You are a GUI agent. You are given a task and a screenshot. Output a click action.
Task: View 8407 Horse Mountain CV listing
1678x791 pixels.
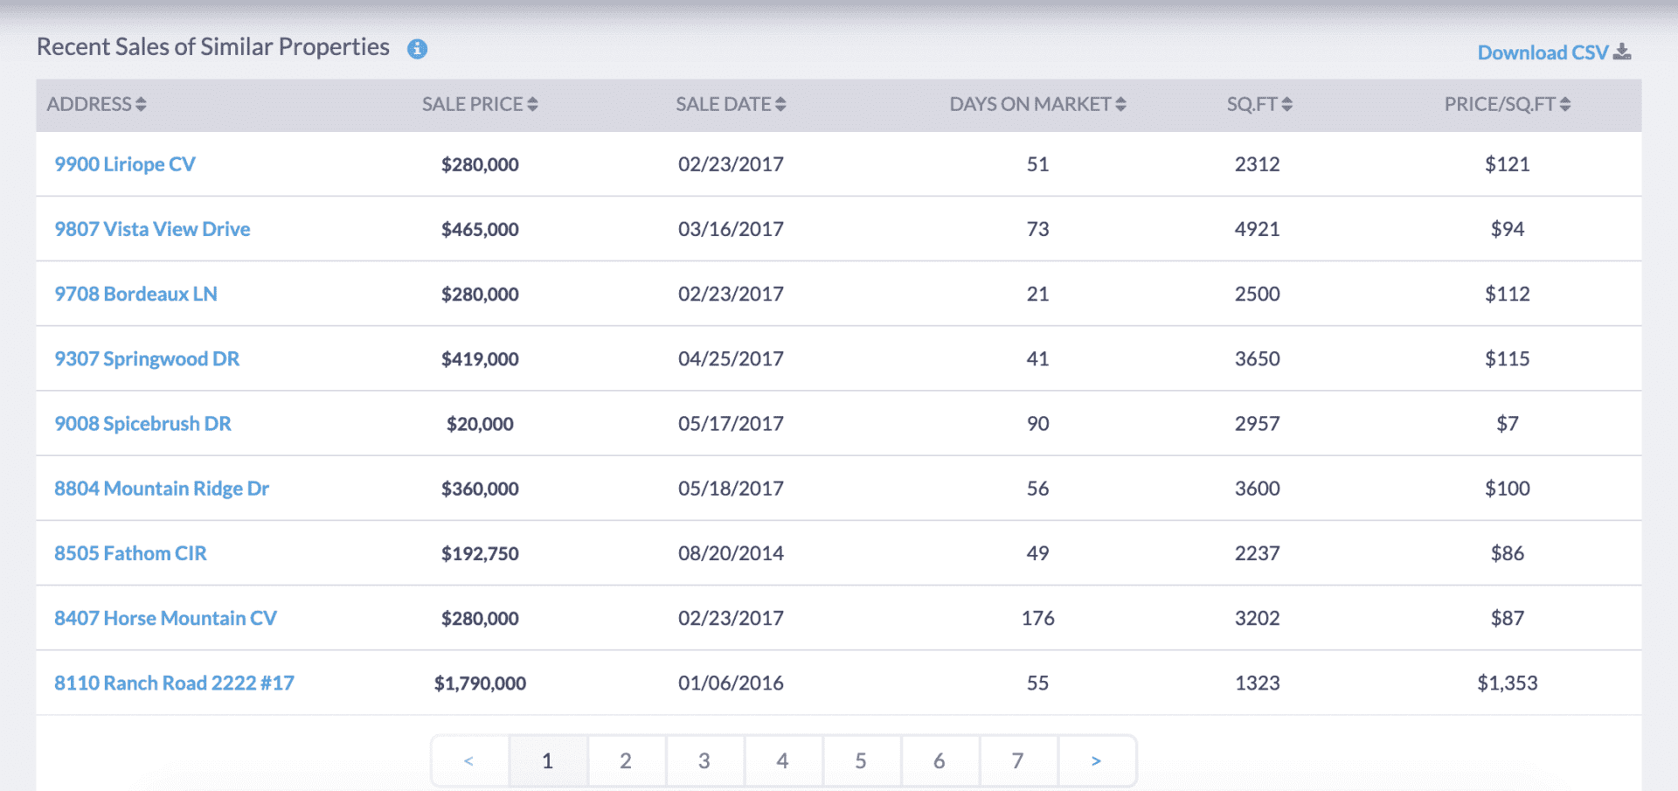[165, 619]
